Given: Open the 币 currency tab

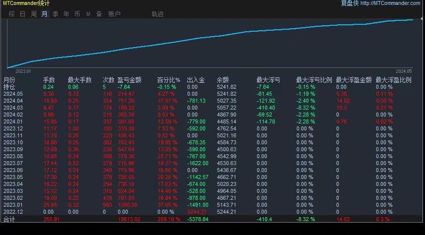Looking at the screenshot, I should [77, 14].
